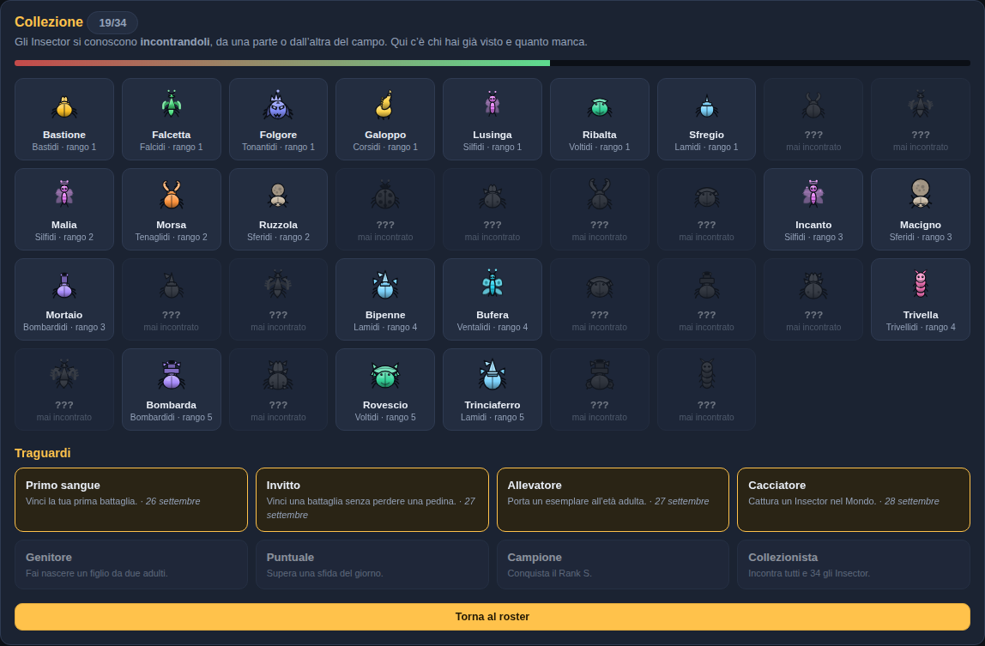
Task: Click the 19/34 collection counter badge
Action: click(x=112, y=22)
